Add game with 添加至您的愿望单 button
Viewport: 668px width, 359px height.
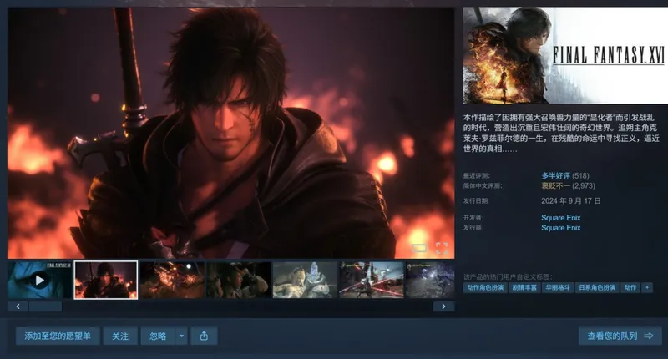point(58,336)
